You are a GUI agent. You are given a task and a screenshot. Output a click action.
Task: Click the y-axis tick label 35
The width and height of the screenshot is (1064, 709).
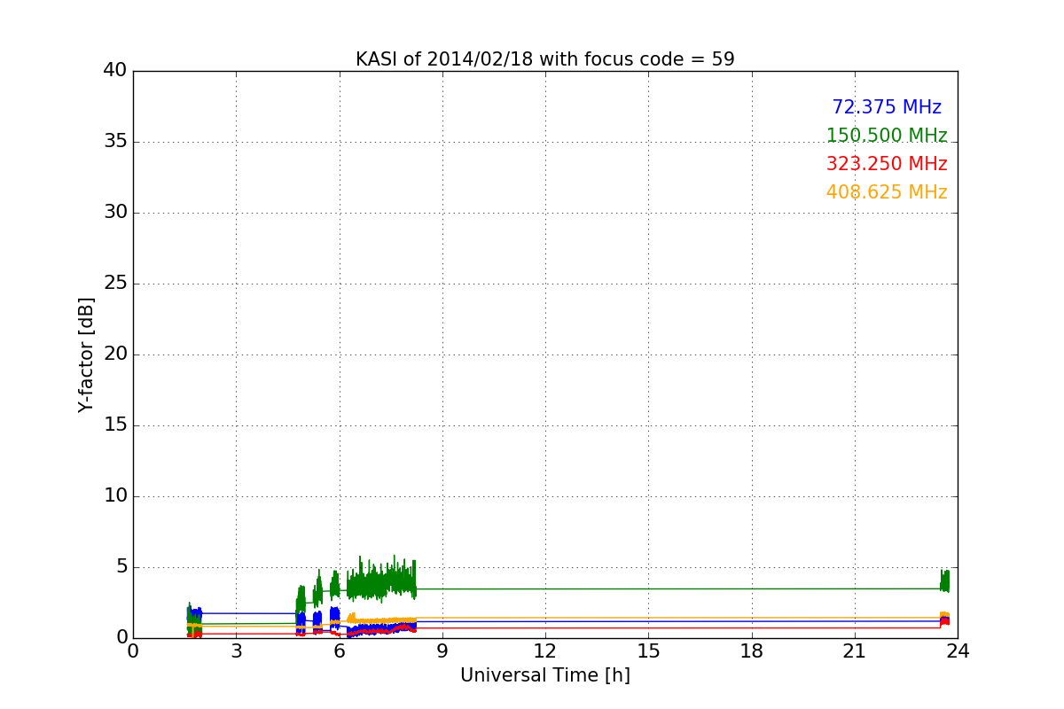pyautogui.click(x=114, y=142)
